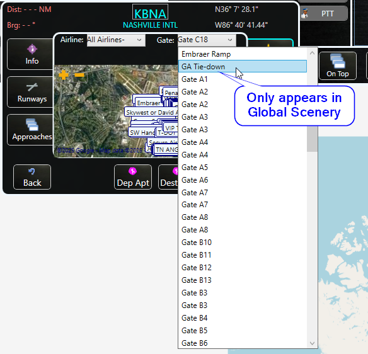
Task: Toggle the On Top window button
Action: click(338, 66)
